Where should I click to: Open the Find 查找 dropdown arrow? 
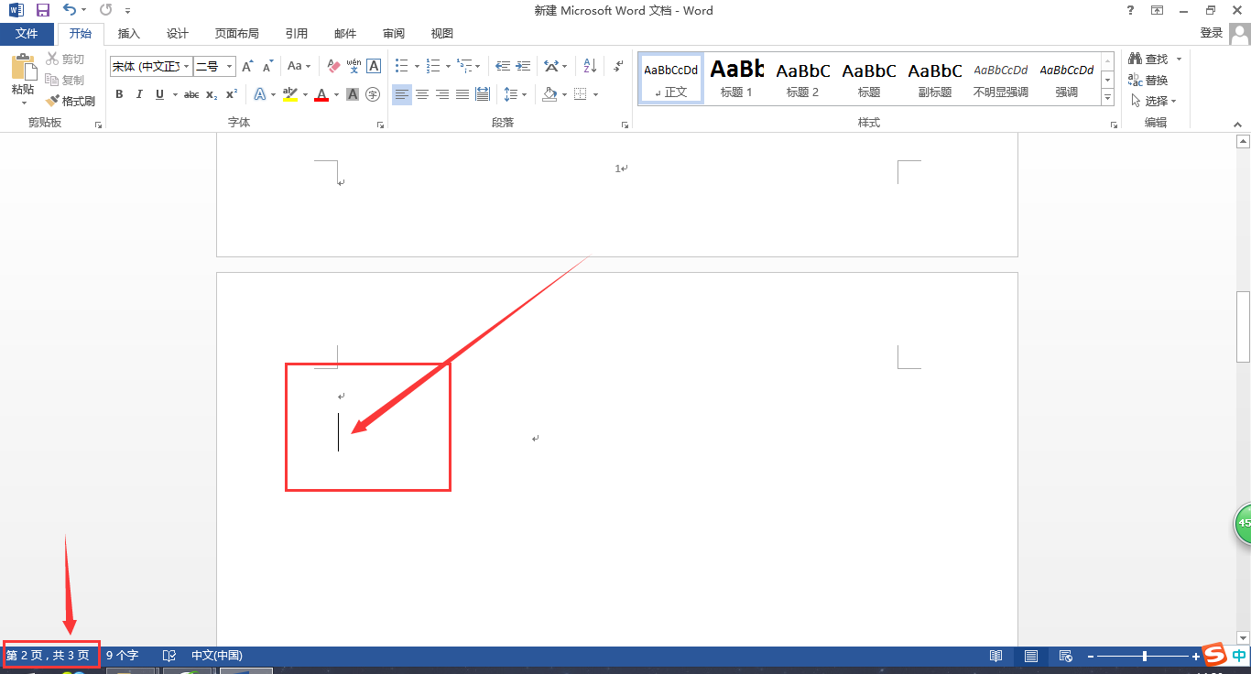click(1179, 60)
